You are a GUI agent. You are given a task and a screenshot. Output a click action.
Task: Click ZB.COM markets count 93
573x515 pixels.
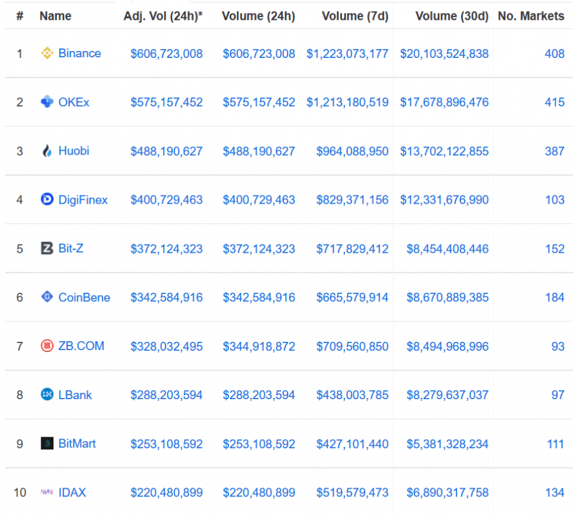click(x=558, y=346)
